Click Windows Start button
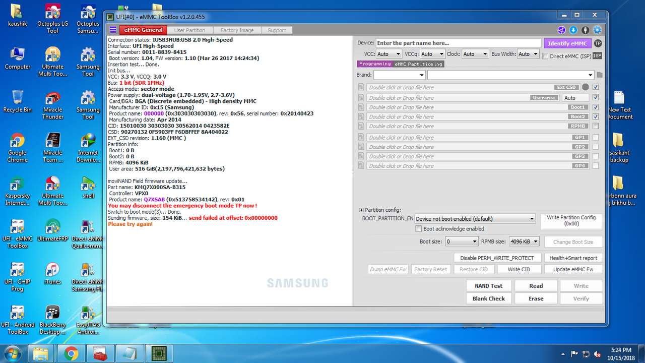The image size is (645, 363). point(13,353)
